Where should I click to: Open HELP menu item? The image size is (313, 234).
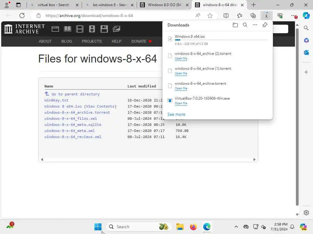point(116,41)
